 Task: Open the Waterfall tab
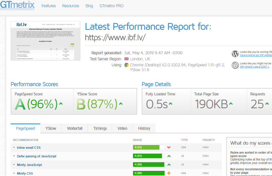pos(75,128)
